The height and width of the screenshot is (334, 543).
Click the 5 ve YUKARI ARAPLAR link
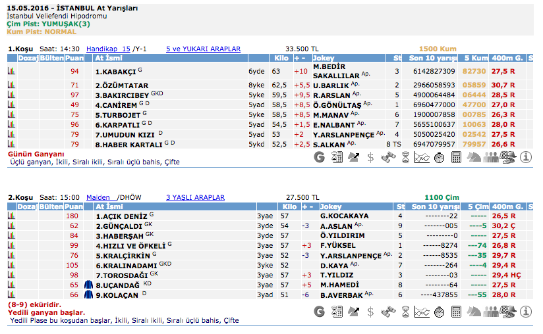pos(203,49)
